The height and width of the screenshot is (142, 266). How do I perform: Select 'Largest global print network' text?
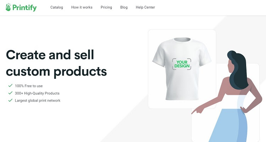(x=38, y=100)
